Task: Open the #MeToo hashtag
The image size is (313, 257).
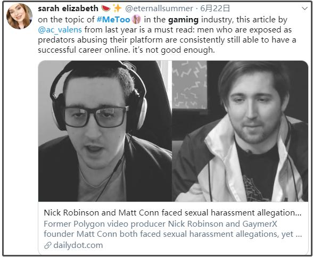Action: (113, 20)
